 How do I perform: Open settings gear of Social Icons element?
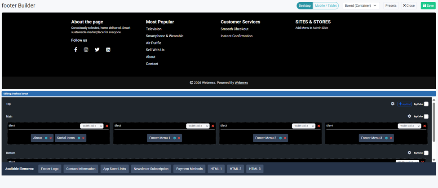point(79,138)
